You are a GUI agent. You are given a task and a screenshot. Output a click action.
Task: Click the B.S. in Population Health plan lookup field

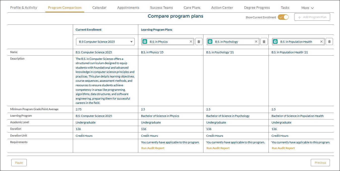pyautogui.click(x=298, y=42)
